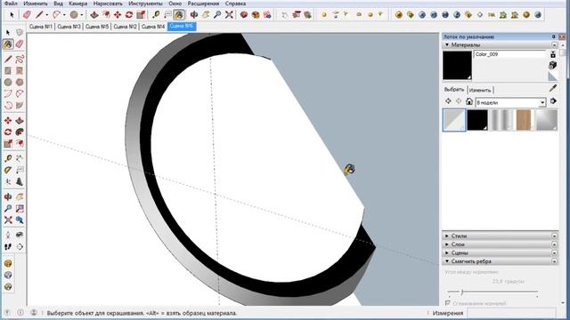This screenshot has height=320, width=570.
Task: Open the Расширения menu
Action: [x=203, y=4]
